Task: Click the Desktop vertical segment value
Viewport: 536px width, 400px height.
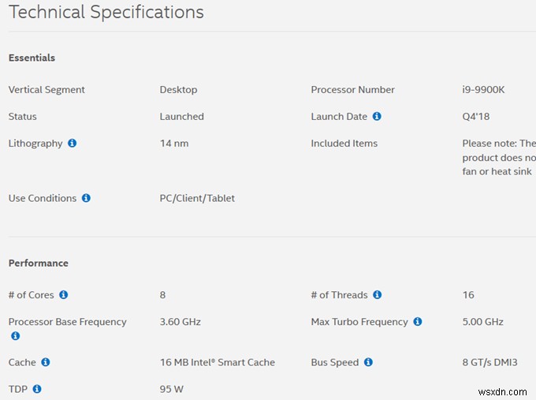Action: (178, 90)
